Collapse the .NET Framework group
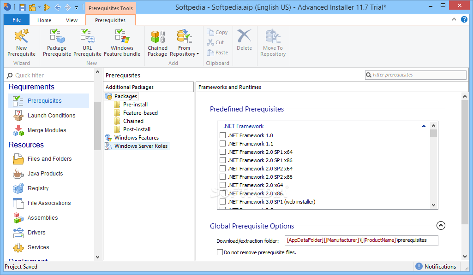 tap(424, 126)
